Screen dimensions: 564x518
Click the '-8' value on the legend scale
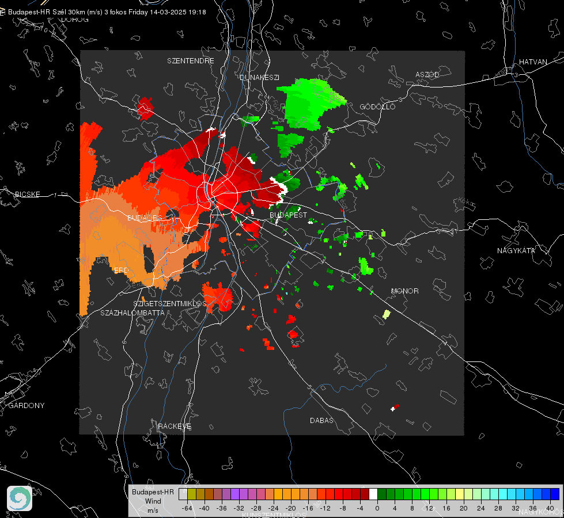pyautogui.click(x=343, y=508)
